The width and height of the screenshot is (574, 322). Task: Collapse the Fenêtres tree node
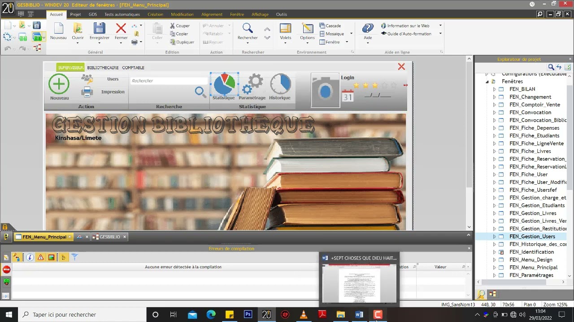click(x=487, y=82)
